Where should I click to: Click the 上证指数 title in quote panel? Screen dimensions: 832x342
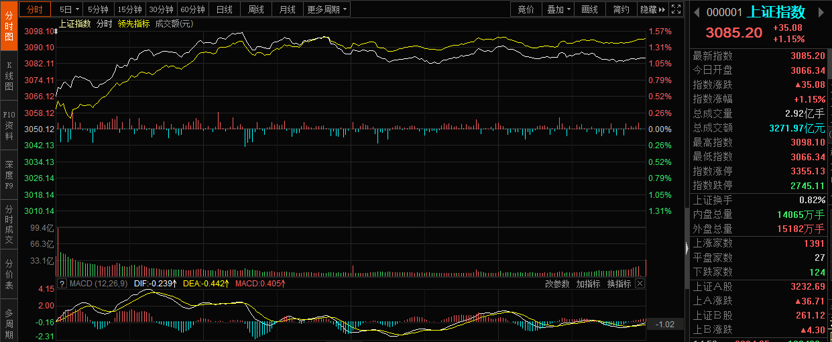pos(776,12)
